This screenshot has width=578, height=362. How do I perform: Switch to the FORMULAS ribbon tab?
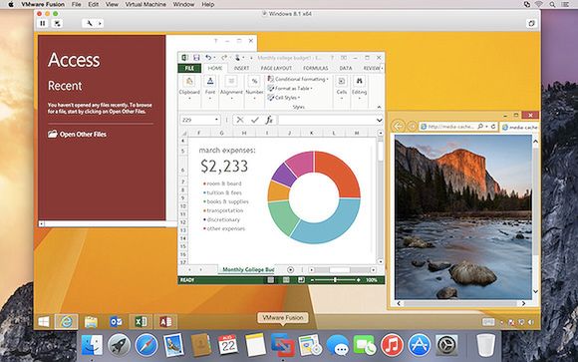pos(316,68)
